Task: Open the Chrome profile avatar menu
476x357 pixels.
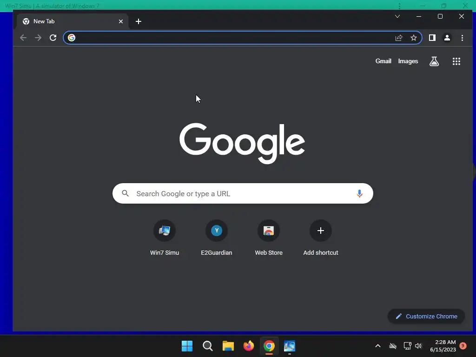Action: tap(447, 38)
